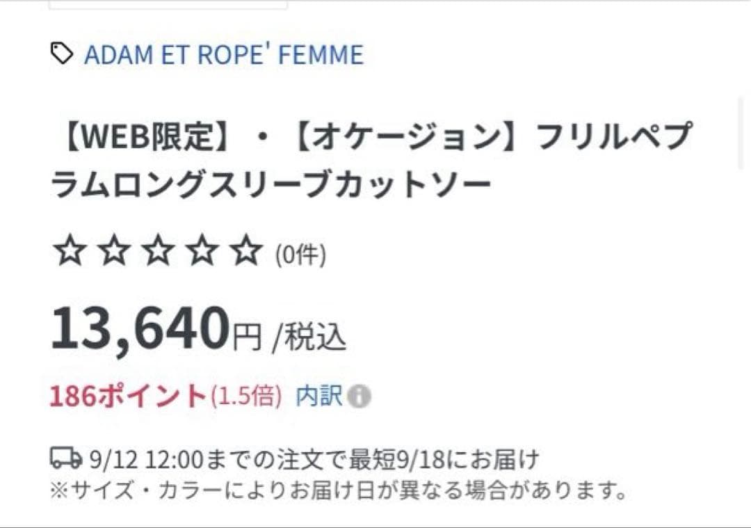Click the fifth rating star
The height and width of the screenshot is (528, 751).
246,251
